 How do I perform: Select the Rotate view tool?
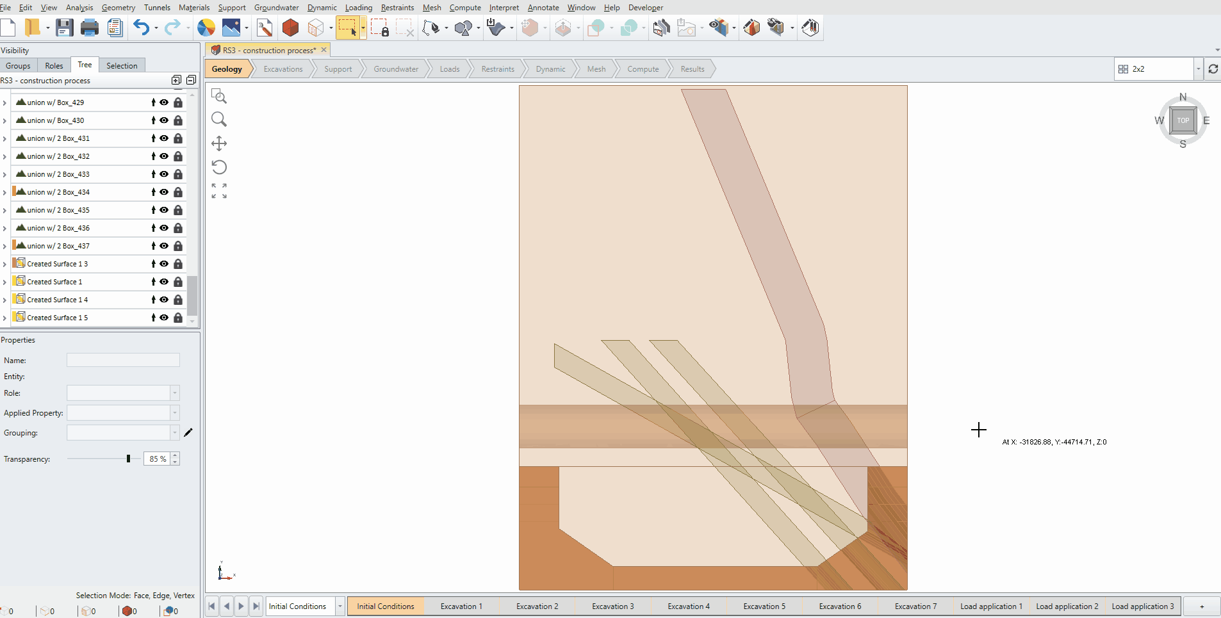pos(220,167)
